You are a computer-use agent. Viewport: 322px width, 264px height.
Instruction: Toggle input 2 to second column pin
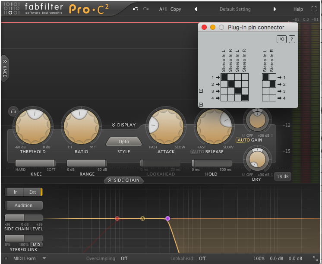[231, 84]
